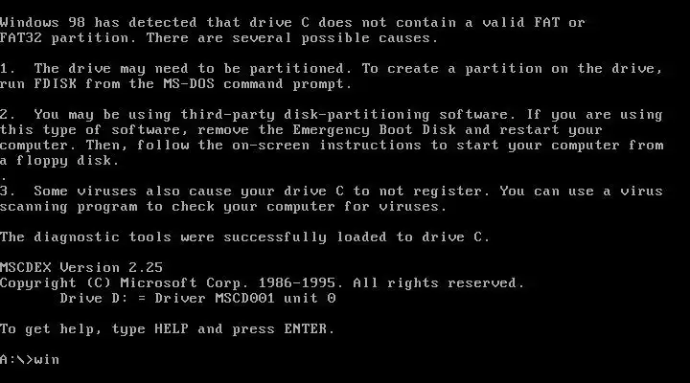690x383 pixels.
Task: Click the word HELP in help hint
Action: click(172, 329)
